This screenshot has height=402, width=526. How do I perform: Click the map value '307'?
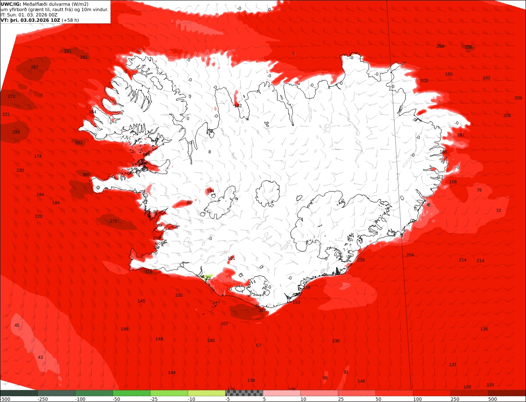pyautogui.click(x=86, y=175)
